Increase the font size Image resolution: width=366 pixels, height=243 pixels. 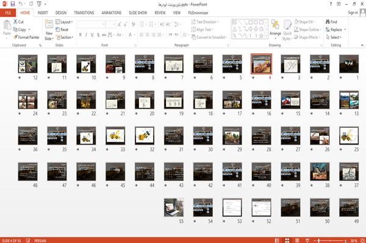(x=120, y=24)
